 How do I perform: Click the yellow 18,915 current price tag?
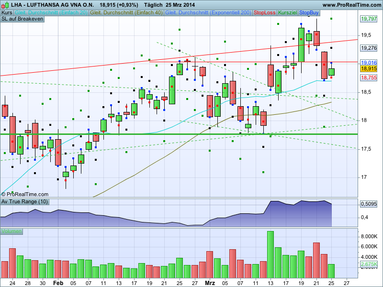click(x=369, y=68)
